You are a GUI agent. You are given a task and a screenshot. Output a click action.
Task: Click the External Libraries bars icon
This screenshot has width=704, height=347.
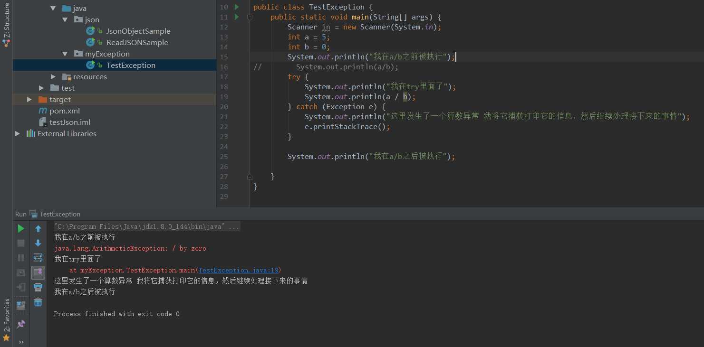point(30,134)
